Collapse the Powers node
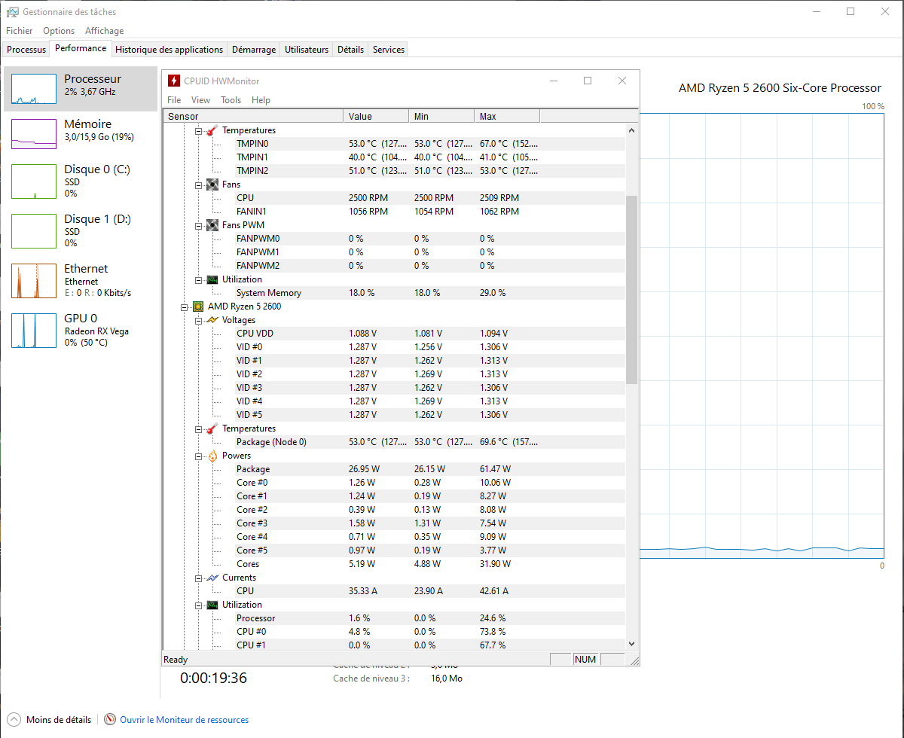The width and height of the screenshot is (904, 738). click(x=199, y=456)
